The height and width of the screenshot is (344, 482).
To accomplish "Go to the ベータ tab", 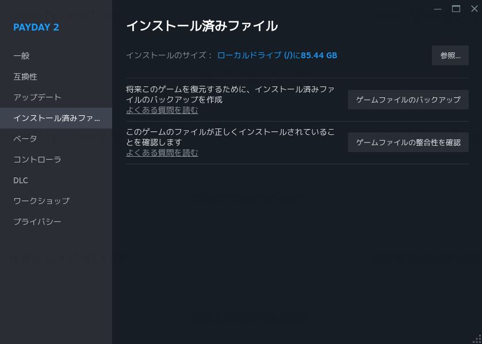I will 56,139.
